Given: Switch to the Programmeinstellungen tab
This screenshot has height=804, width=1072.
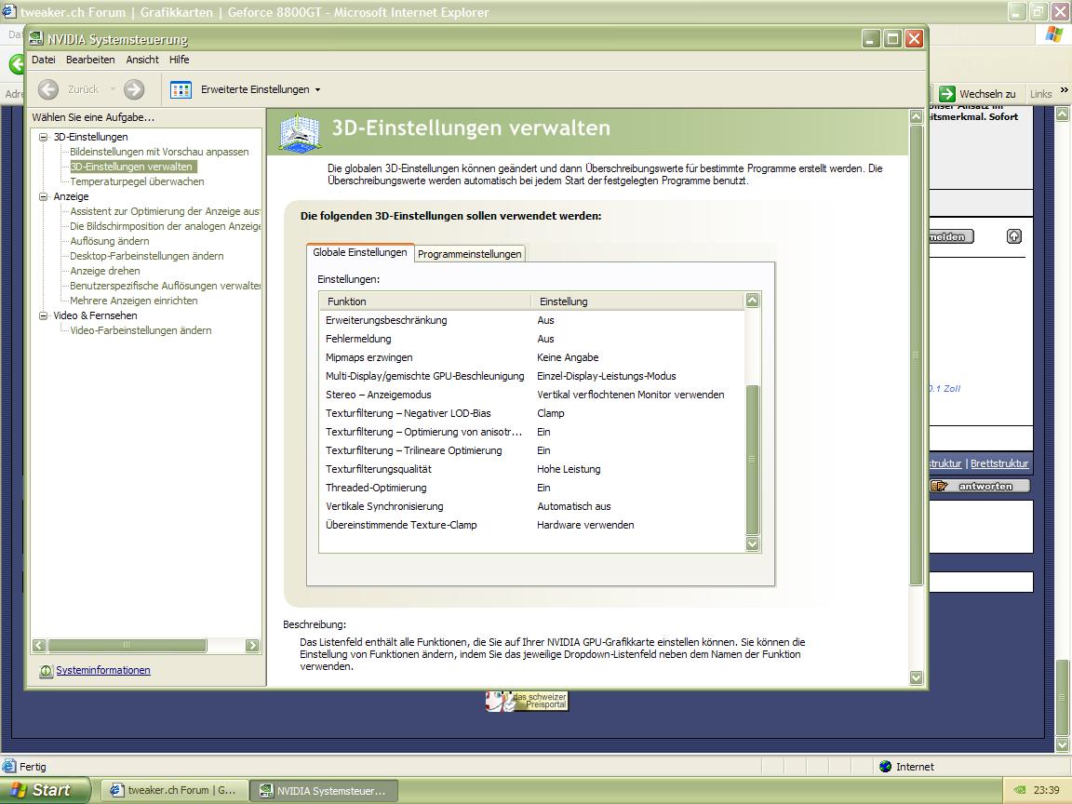Looking at the screenshot, I should click(x=470, y=254).
